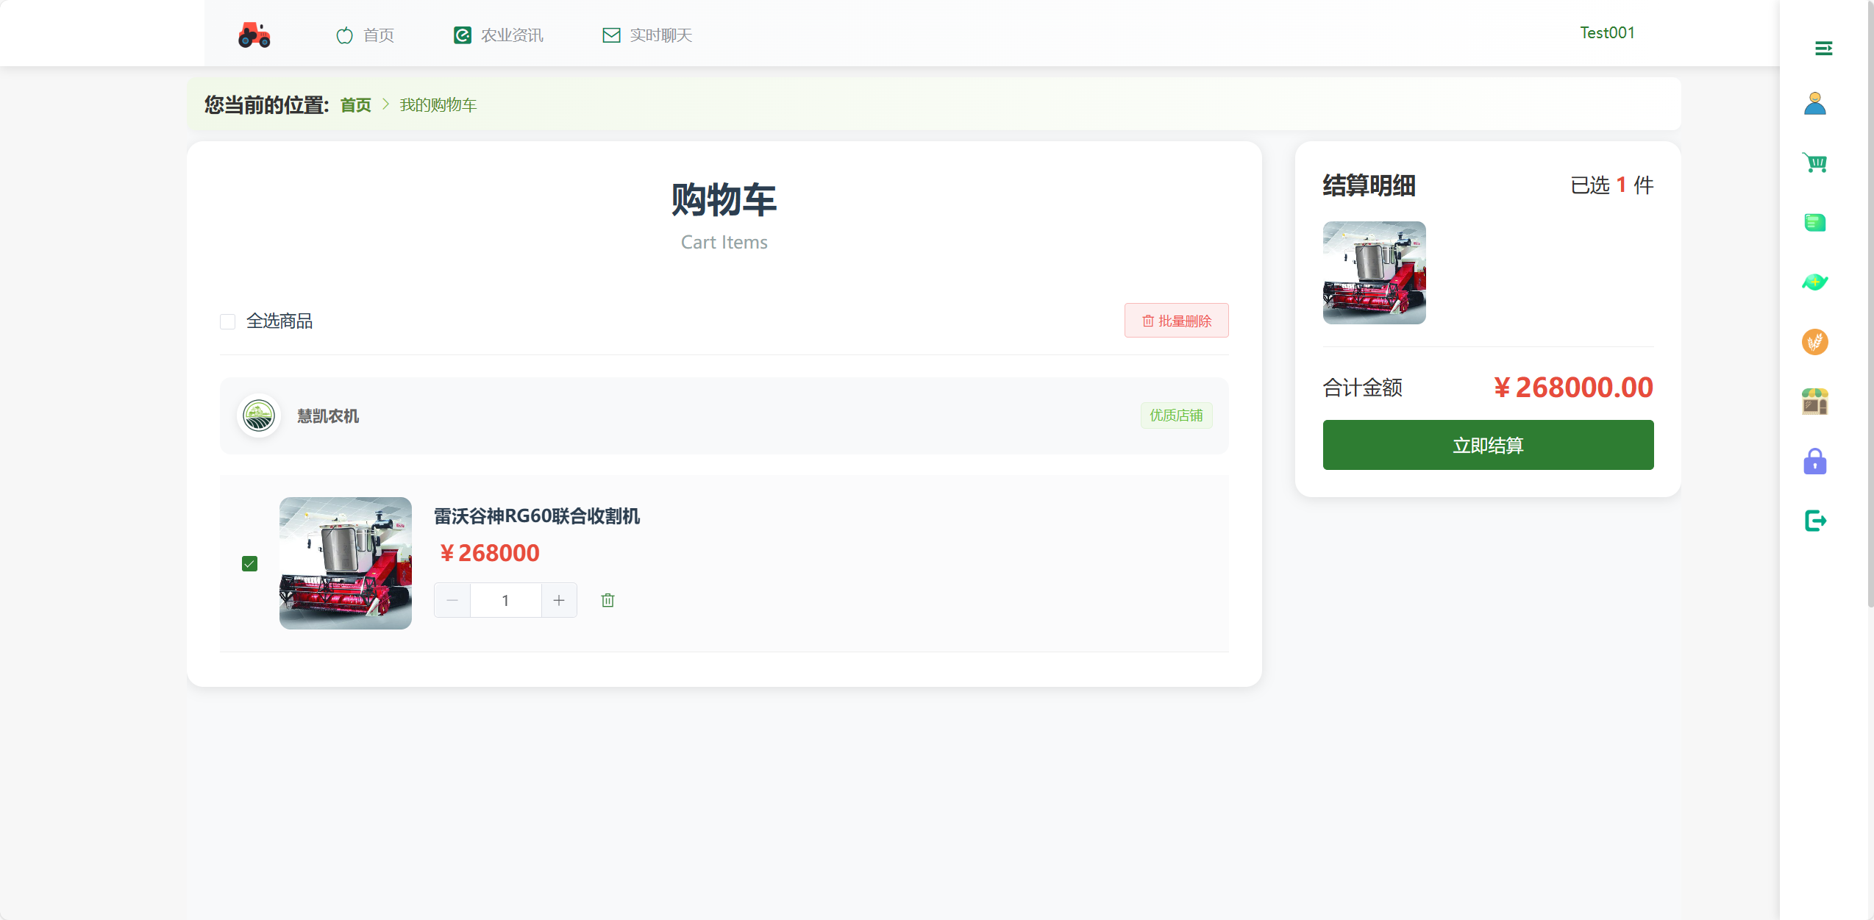The image size is (1874, 920).
Task: Go to 实时聊天 live chat
Action: [647, 35]
